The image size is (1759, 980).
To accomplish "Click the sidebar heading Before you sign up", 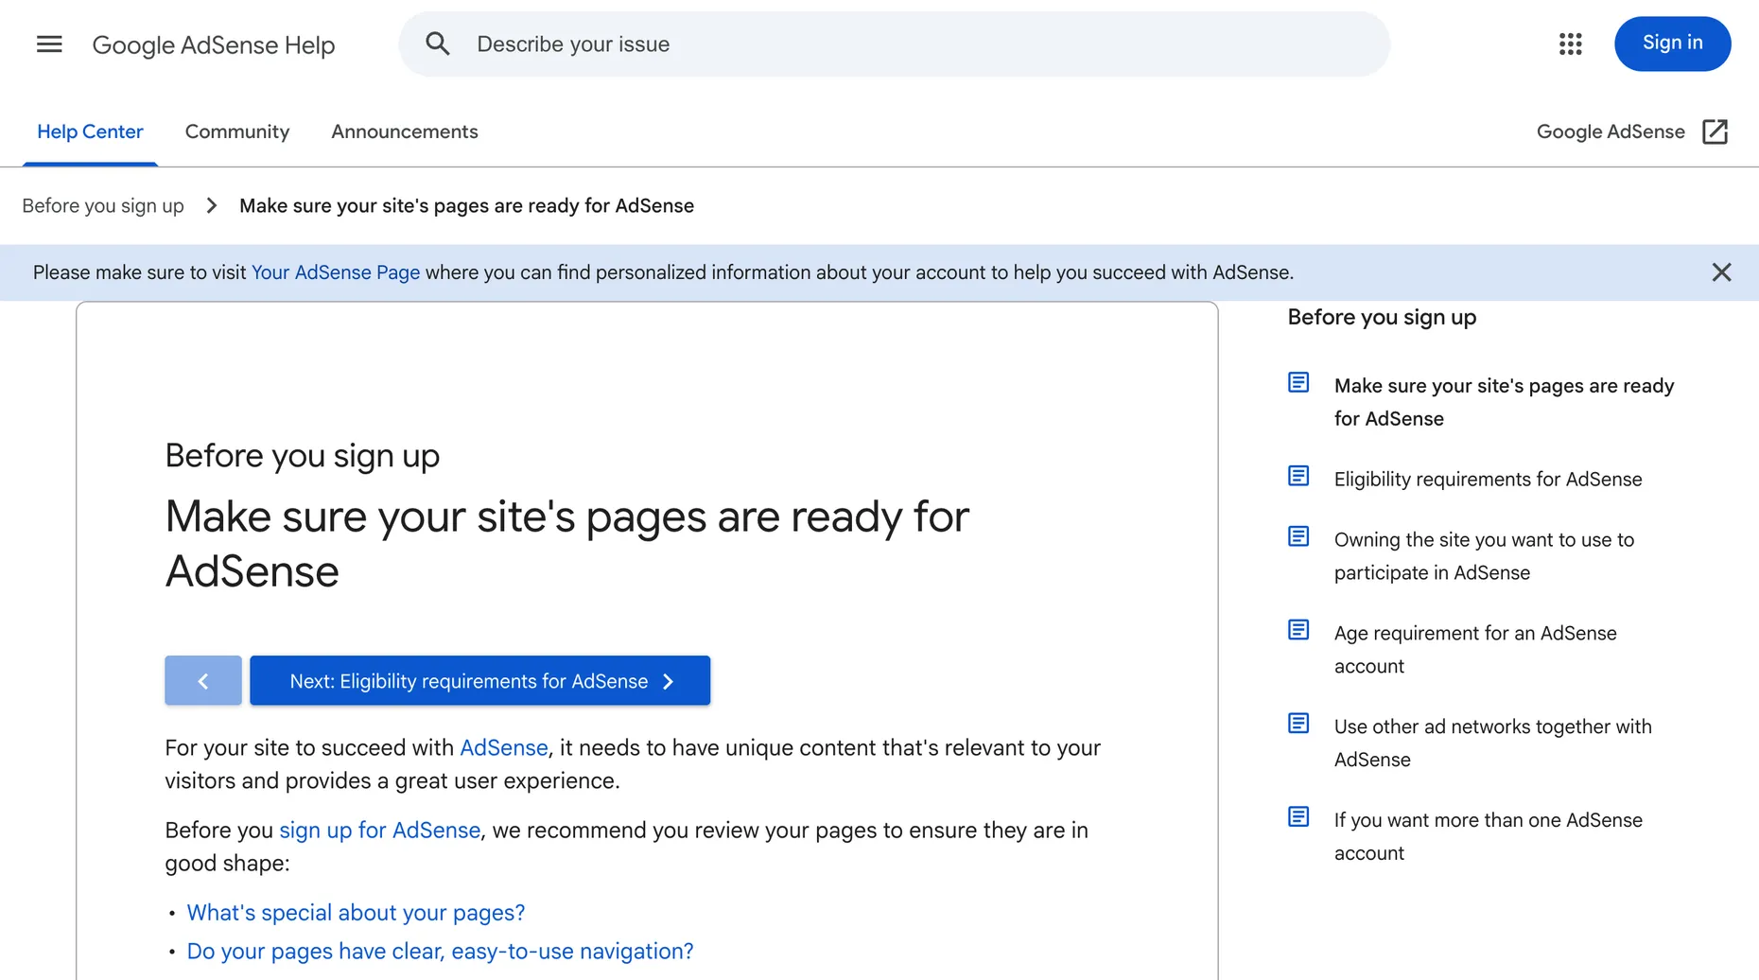I will [x=1382, y=317].
